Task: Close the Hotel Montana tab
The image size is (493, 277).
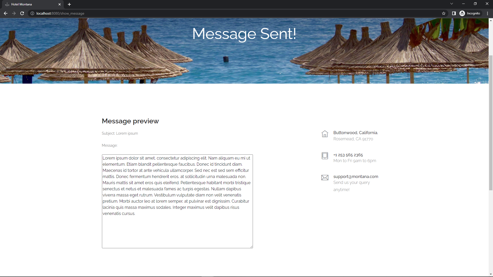Action: click(x=60, y=4)
